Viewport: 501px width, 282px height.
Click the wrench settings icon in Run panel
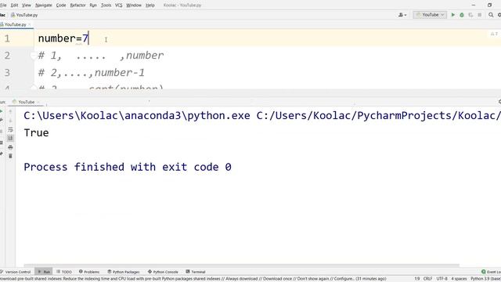(x=2, y=120)
